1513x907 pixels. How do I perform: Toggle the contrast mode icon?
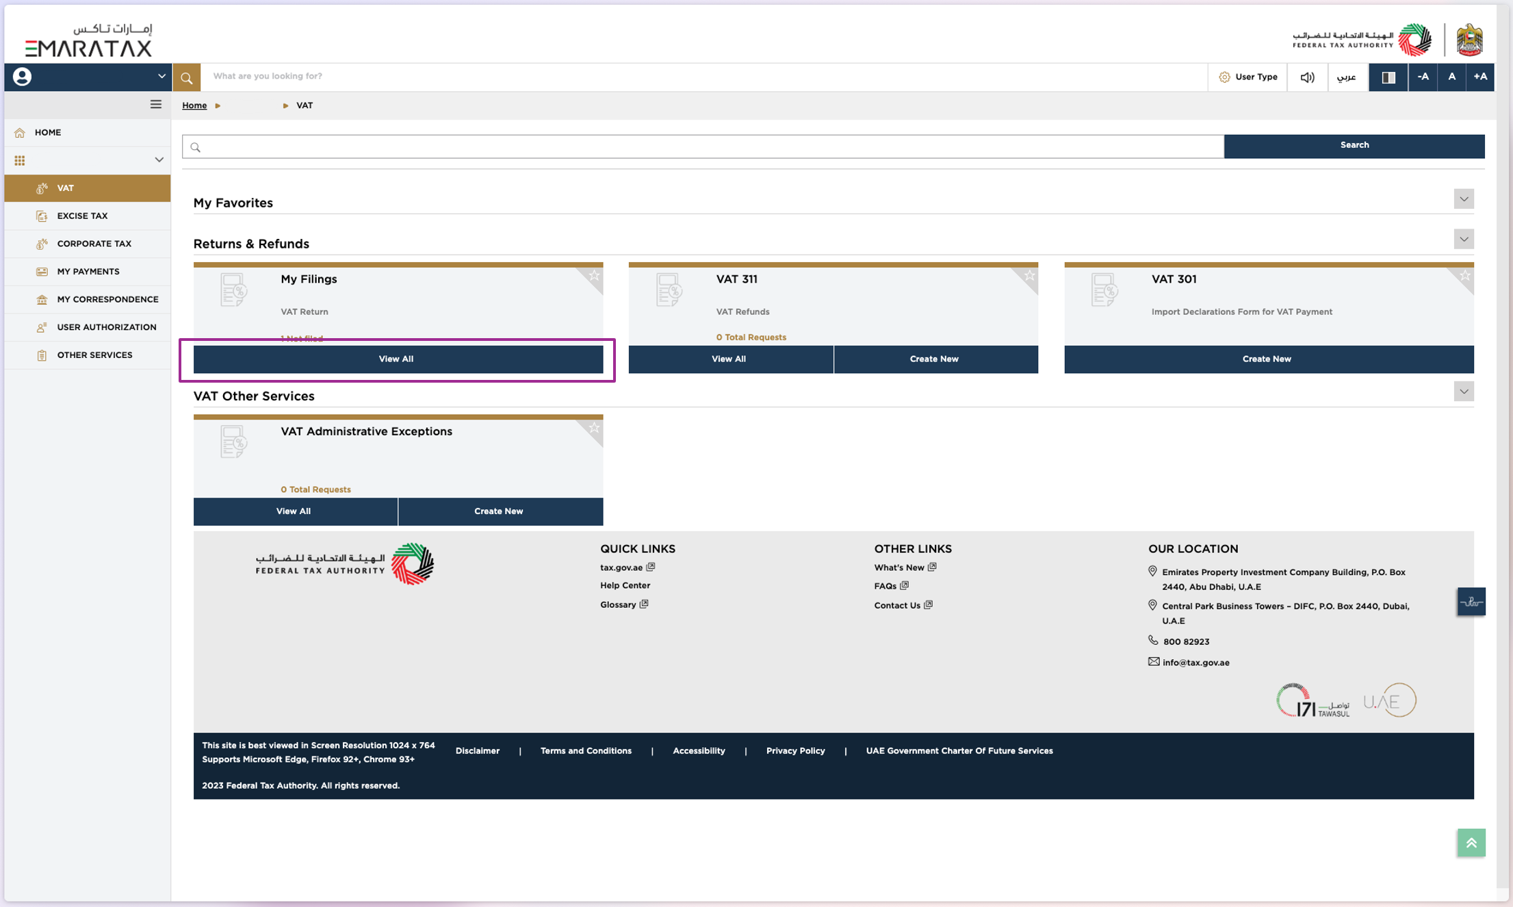coord(1388,77)
